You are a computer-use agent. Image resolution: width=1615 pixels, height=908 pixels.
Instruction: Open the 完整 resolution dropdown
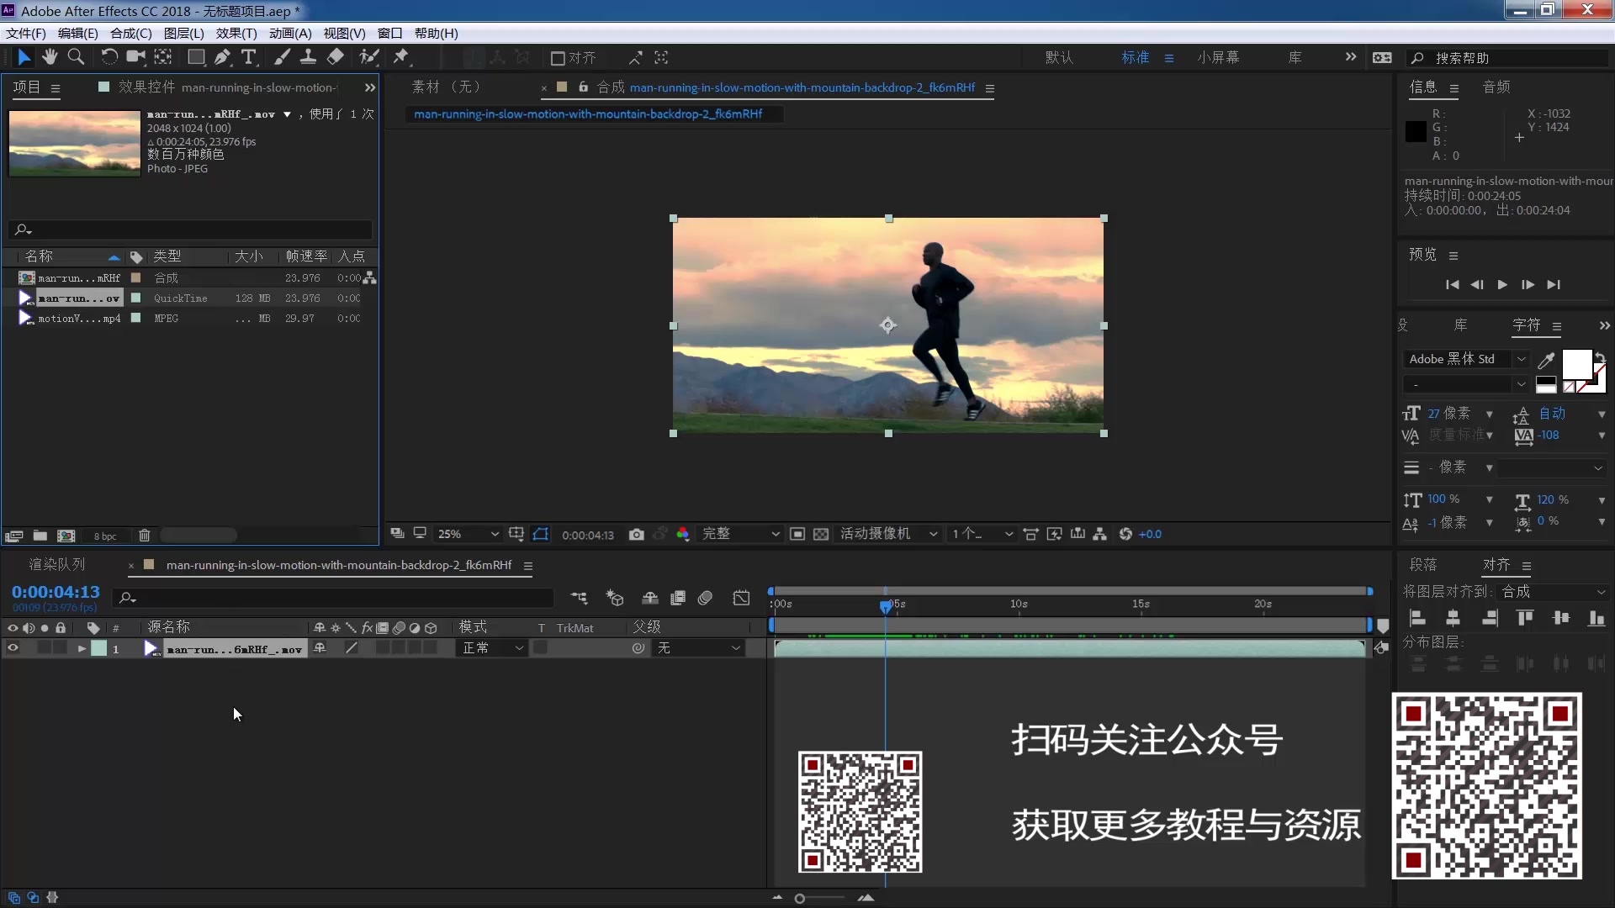(740, 534)
